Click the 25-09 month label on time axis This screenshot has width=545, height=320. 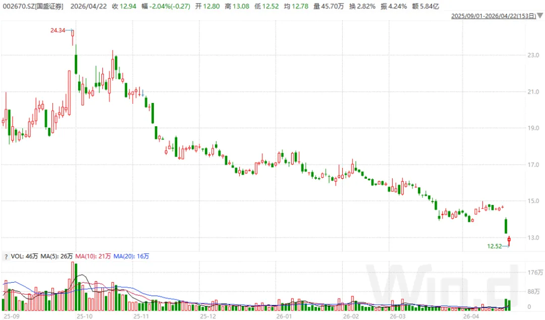12,316
